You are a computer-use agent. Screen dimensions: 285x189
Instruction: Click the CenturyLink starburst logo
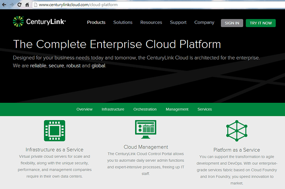pyautogui.click(x=19, y=21)
